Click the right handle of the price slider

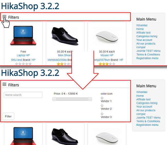90,99
